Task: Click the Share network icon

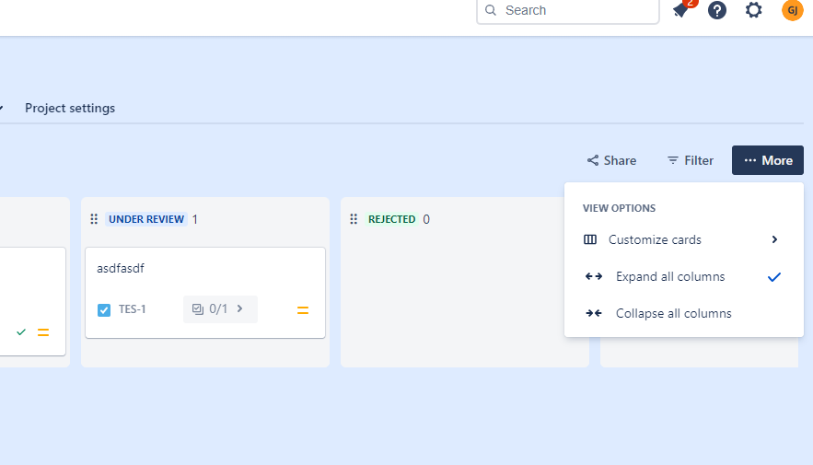Action: coord(593,160)
